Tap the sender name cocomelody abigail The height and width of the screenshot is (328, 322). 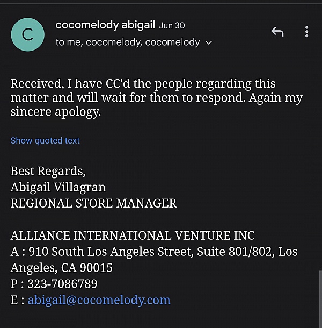click(x=105, y=25)
